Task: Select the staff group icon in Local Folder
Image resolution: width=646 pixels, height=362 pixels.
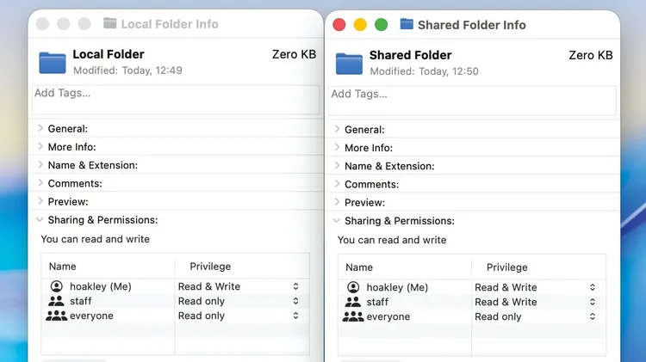Action: point(57,301)
